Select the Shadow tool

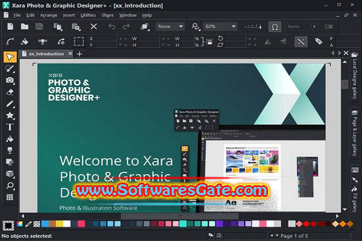coord(10,162)
